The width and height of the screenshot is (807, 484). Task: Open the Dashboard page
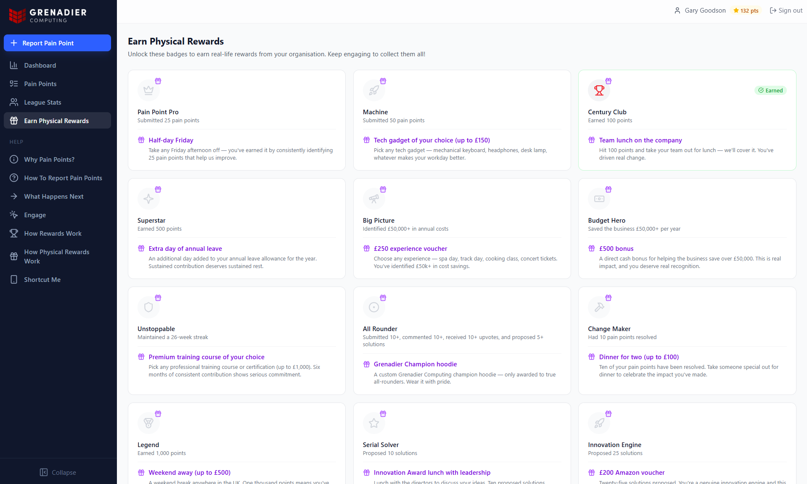click(40, 66)
